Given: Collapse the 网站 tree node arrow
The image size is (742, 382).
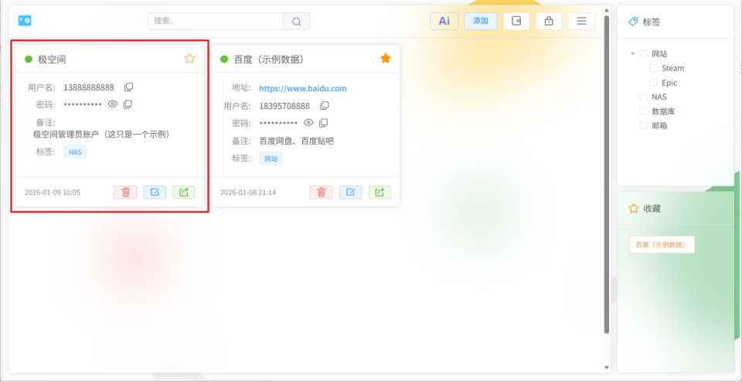Looking at the screenshot, I should pos(633,54).
